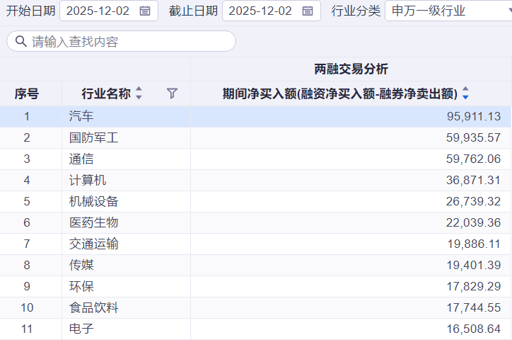Click the 开始日期 date field

tap(109, 11)
